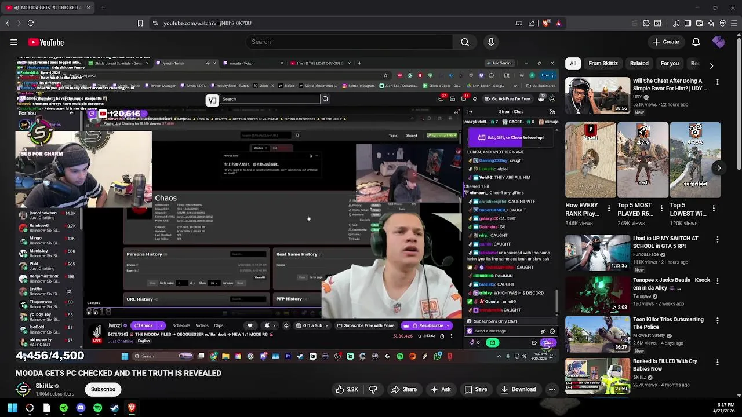Save the video to playlist
The image size is (742, 417).
[475, 389]
